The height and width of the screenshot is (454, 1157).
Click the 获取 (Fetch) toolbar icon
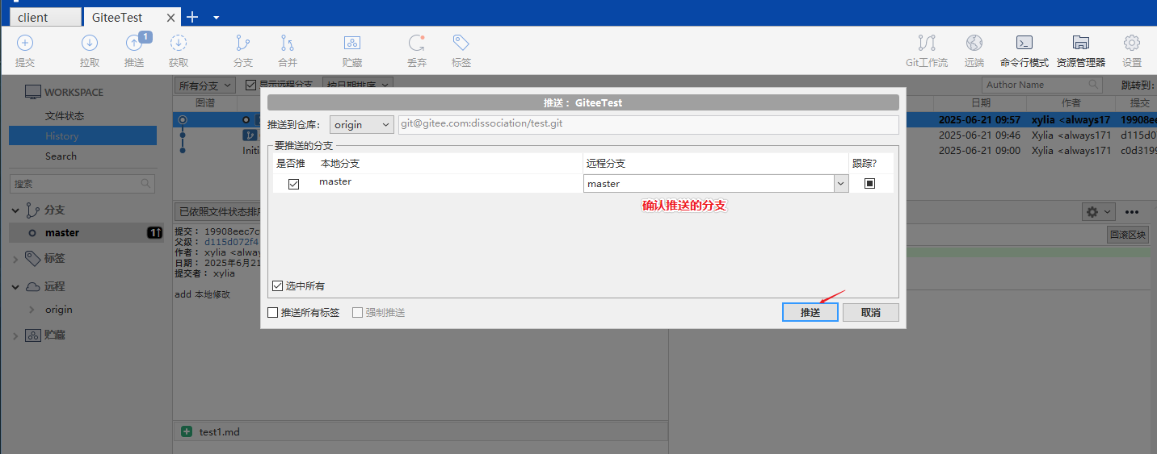click(x=179, y=50)
